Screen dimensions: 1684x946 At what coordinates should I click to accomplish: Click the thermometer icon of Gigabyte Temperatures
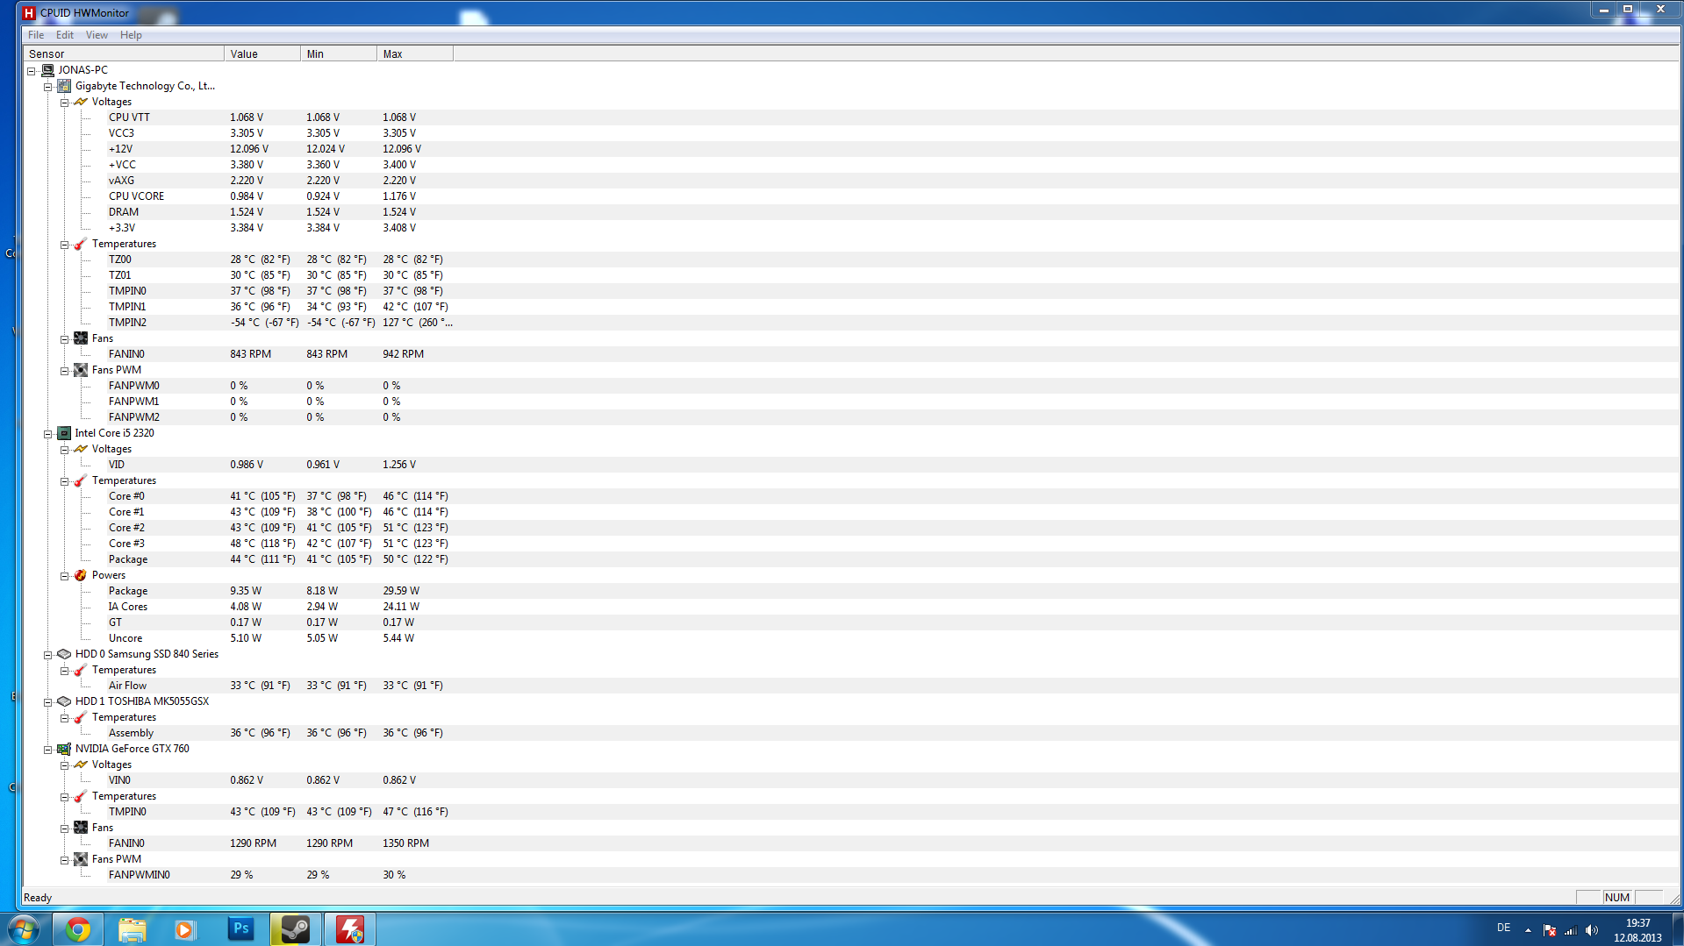[81, 244]
